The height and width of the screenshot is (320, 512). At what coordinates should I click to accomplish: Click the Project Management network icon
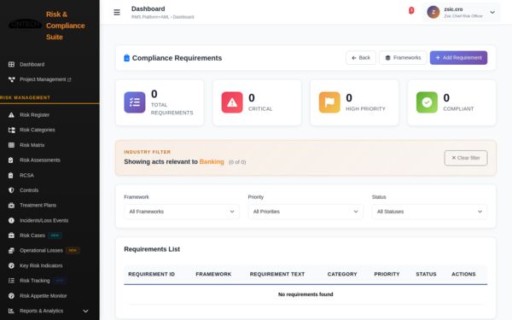[11, 79]
